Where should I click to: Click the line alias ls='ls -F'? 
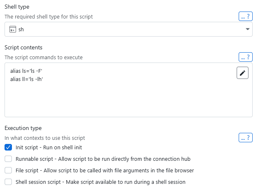click(27, 71)
